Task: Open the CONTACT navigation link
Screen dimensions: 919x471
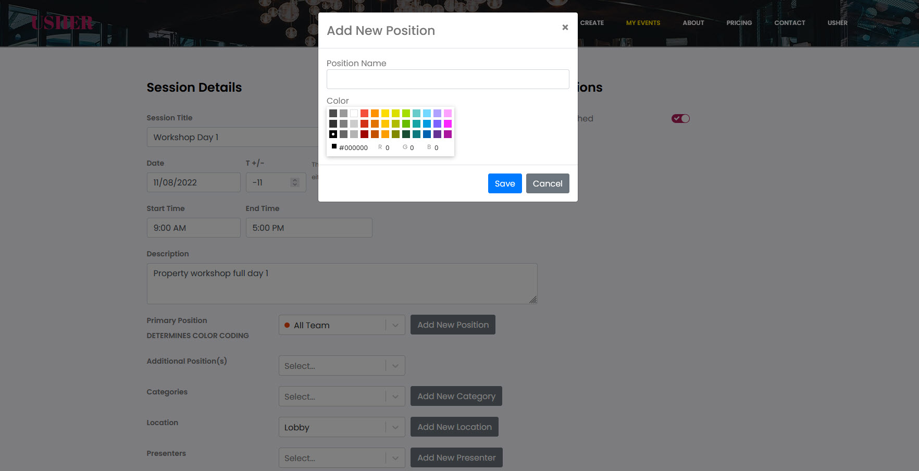Action: pyautogui.click(x=789, y=23)
